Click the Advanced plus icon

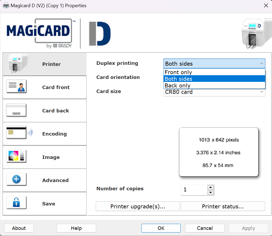[x=16, y=179]
